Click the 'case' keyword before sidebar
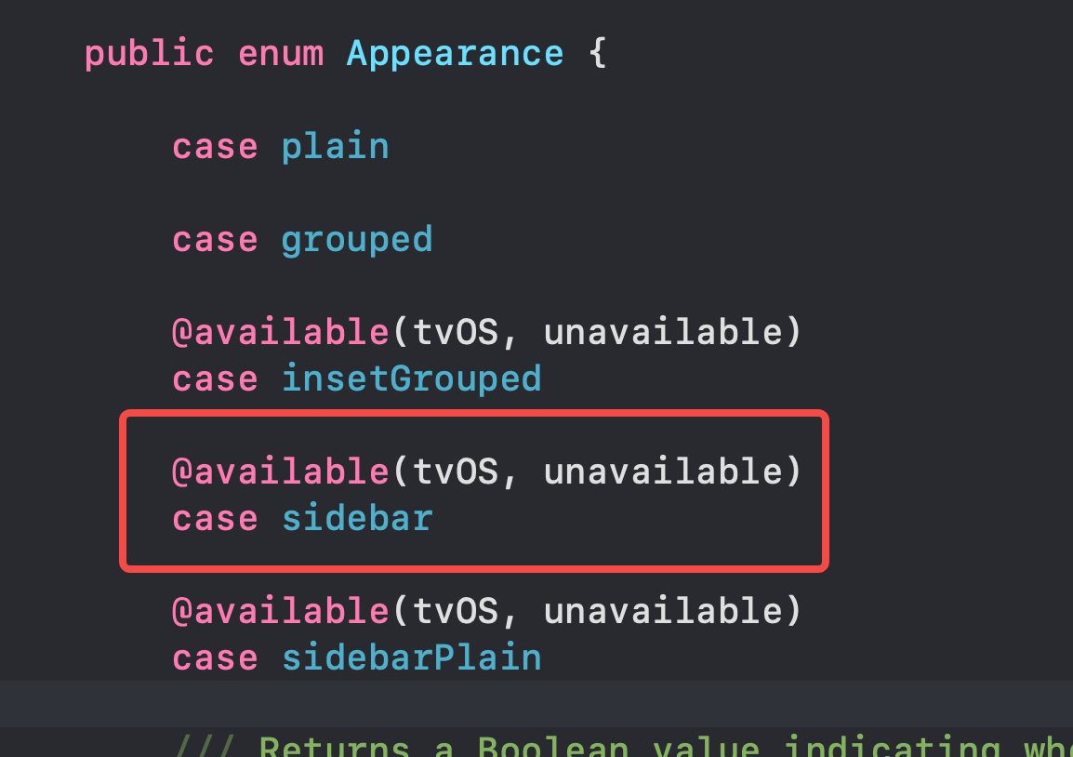Viewport: 1073px width, 757px height. click(215, 518)
